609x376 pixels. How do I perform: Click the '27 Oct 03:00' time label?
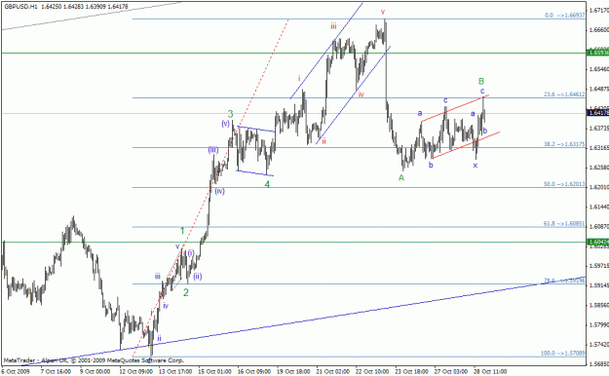[x=451, y=372]
